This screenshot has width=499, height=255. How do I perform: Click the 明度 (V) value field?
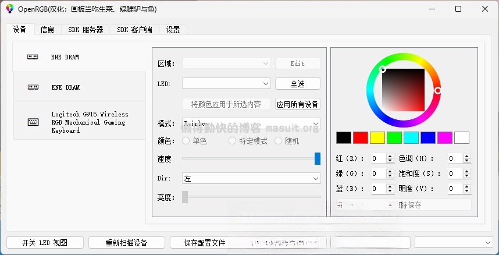coord(455,189)
